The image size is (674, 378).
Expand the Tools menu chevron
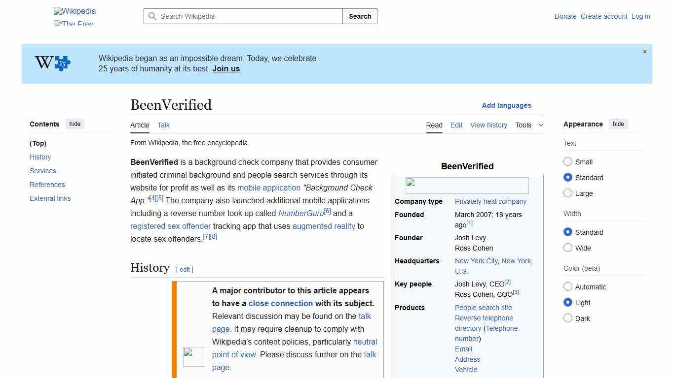pyautogui.click(x=540, y=125)
